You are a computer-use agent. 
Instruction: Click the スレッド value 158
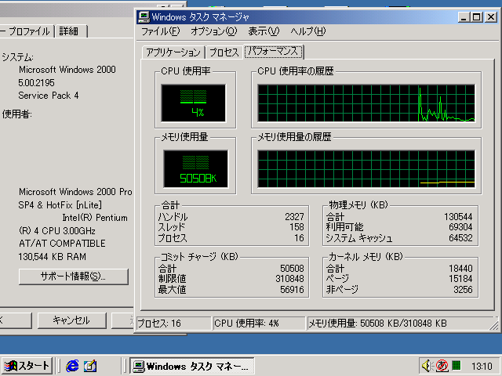(x=296, y=227)
